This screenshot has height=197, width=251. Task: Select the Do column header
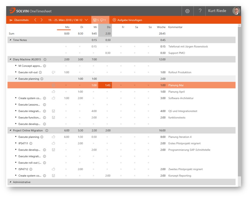pyautogui.click(x=109, y=27)
